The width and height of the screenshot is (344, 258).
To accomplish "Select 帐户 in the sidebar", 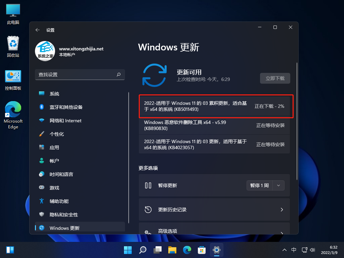I will click(x=55, y=161).
